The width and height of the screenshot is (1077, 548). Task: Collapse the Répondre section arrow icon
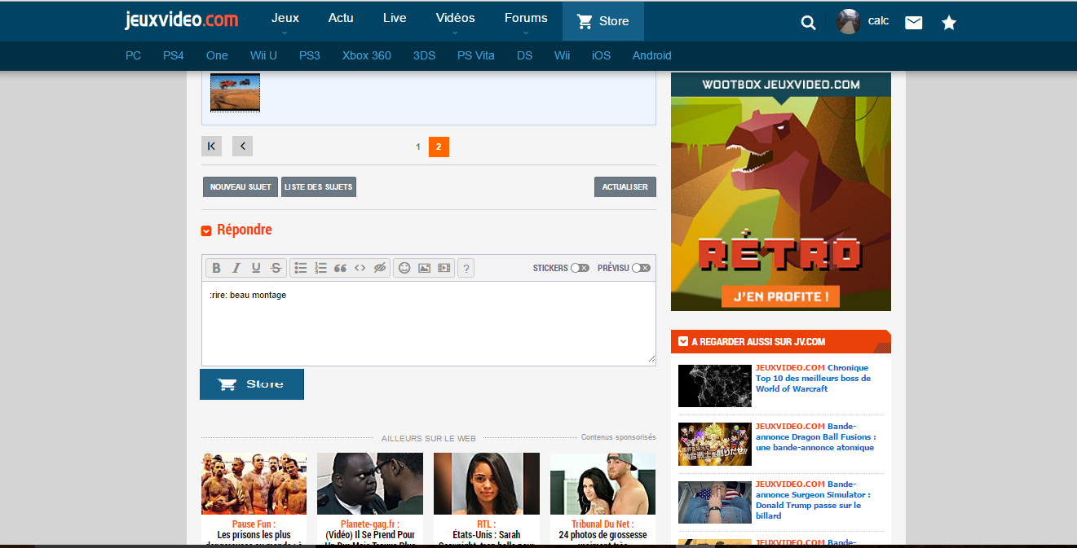(206, 230)
